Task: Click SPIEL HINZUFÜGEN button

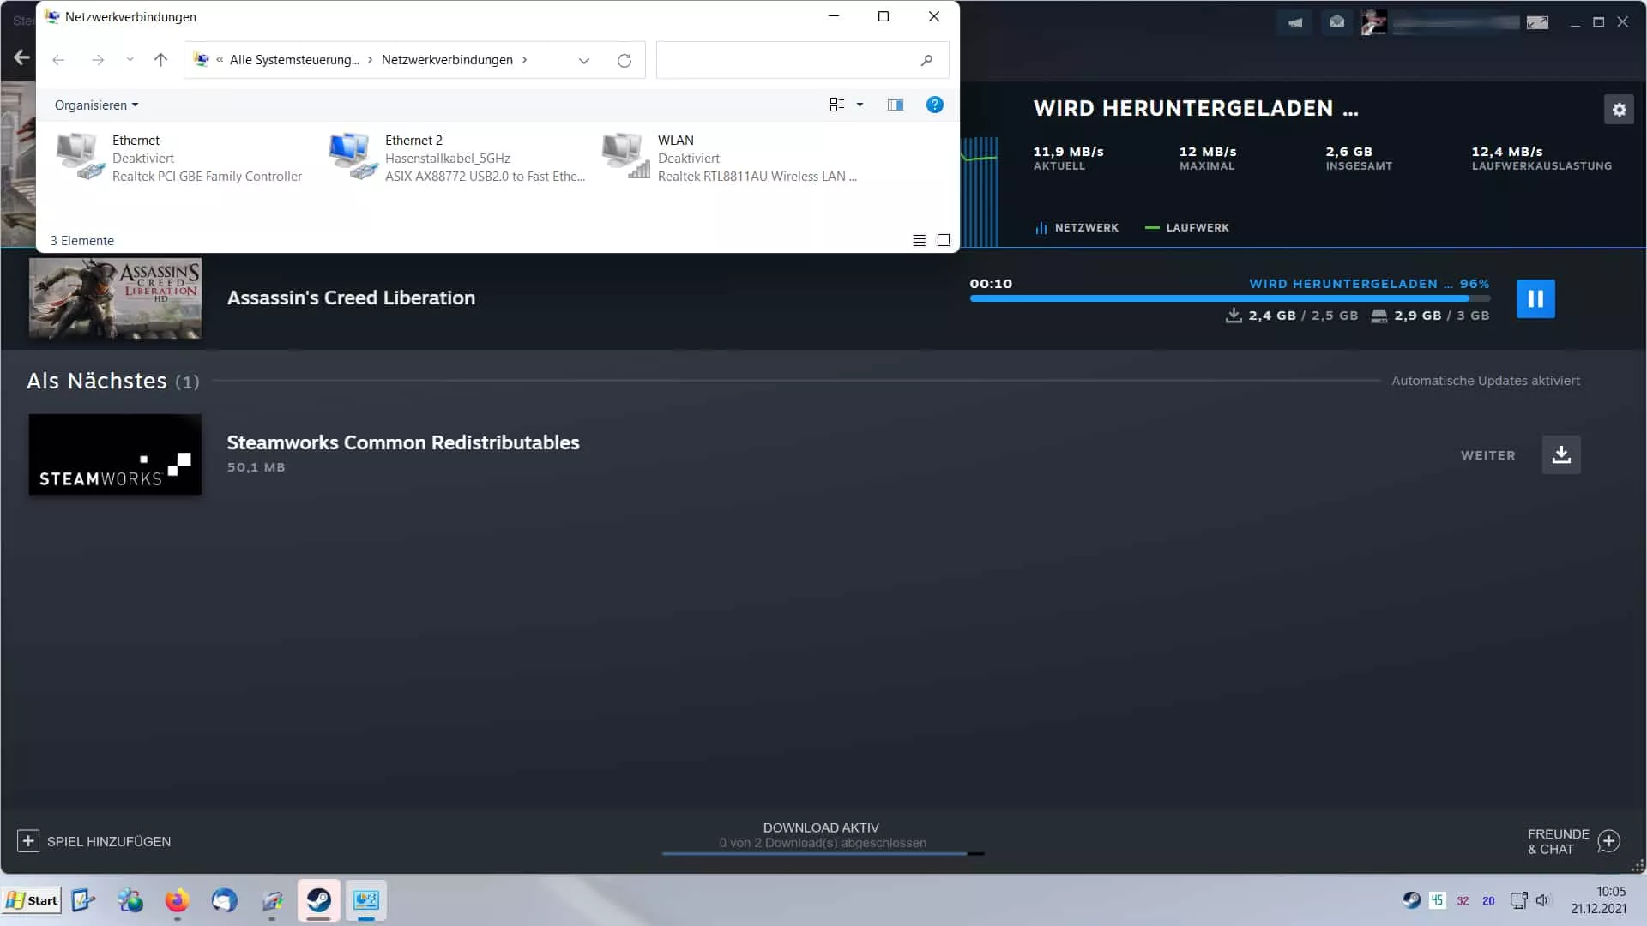Action: [94, 841]
